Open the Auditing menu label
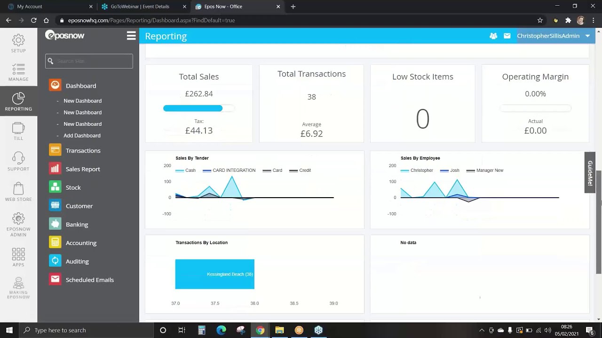This screenshot has height=338, width=602. point(77,261)
